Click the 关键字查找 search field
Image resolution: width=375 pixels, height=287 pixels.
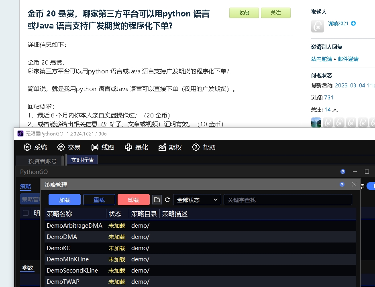287,200
